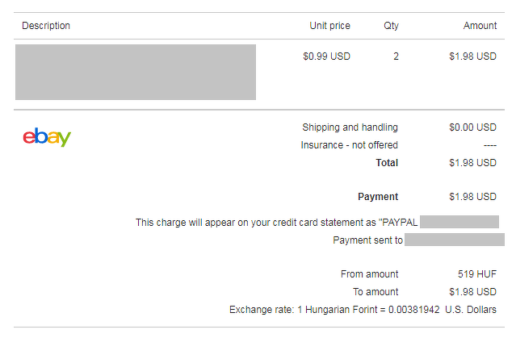Click the gray redacted item description block
Image resolution: width=516 pixels, height=338 pixels.
click(x=136, y=72)
